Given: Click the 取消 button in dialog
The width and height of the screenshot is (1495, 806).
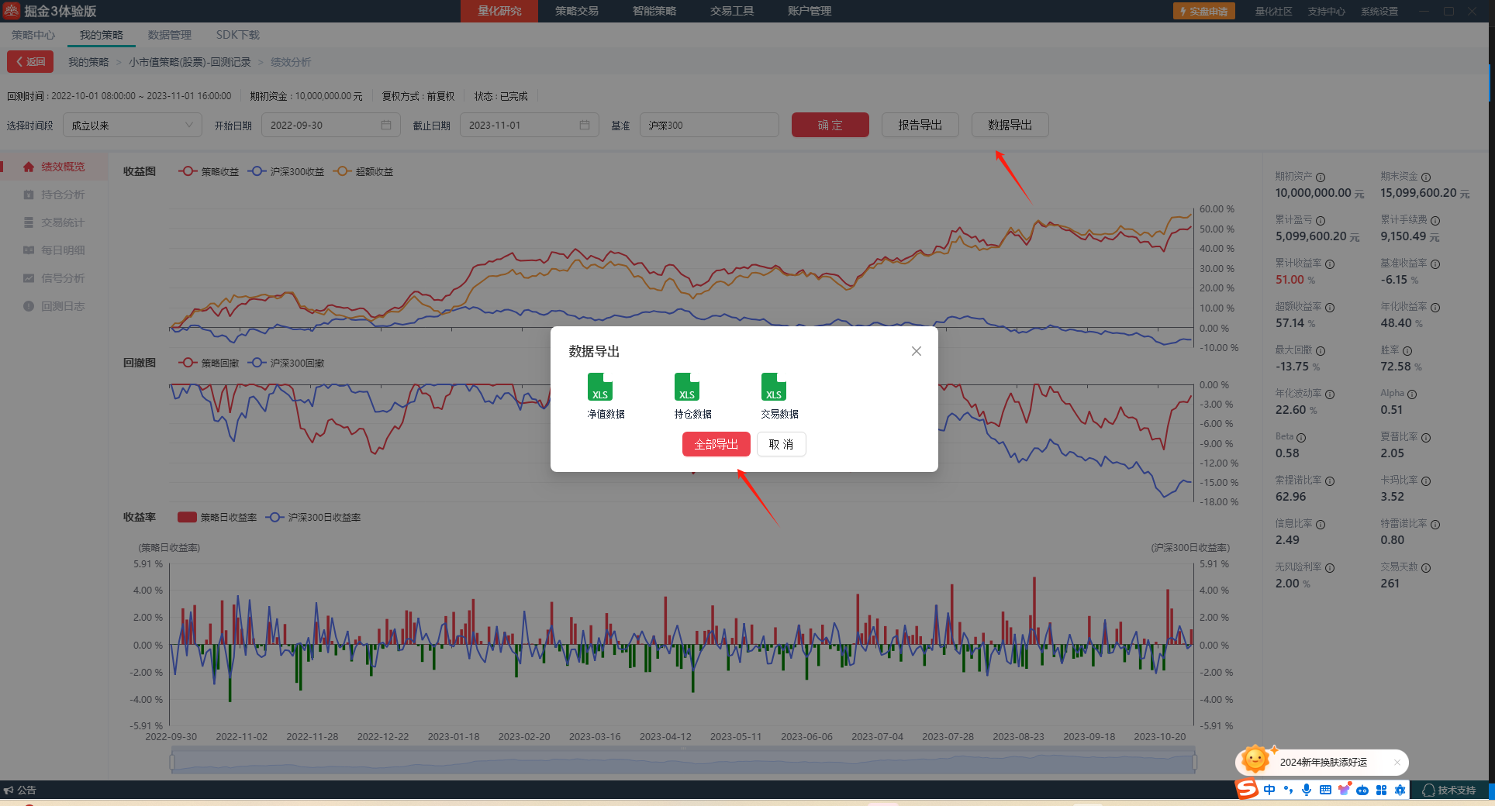Looking at the screenshot, I should pyautogui.click(x=781, y=444).
